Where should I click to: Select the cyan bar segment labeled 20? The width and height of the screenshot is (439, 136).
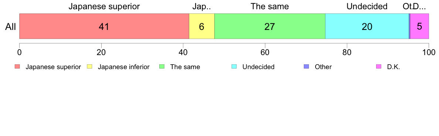367,26
